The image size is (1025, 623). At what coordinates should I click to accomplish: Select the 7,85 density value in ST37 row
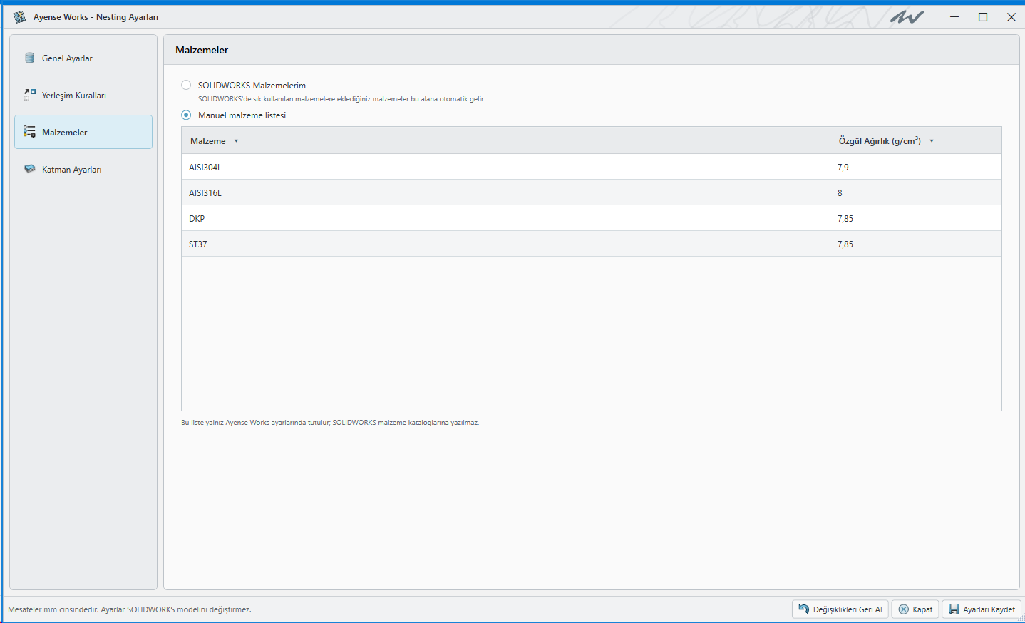(915, 244)
